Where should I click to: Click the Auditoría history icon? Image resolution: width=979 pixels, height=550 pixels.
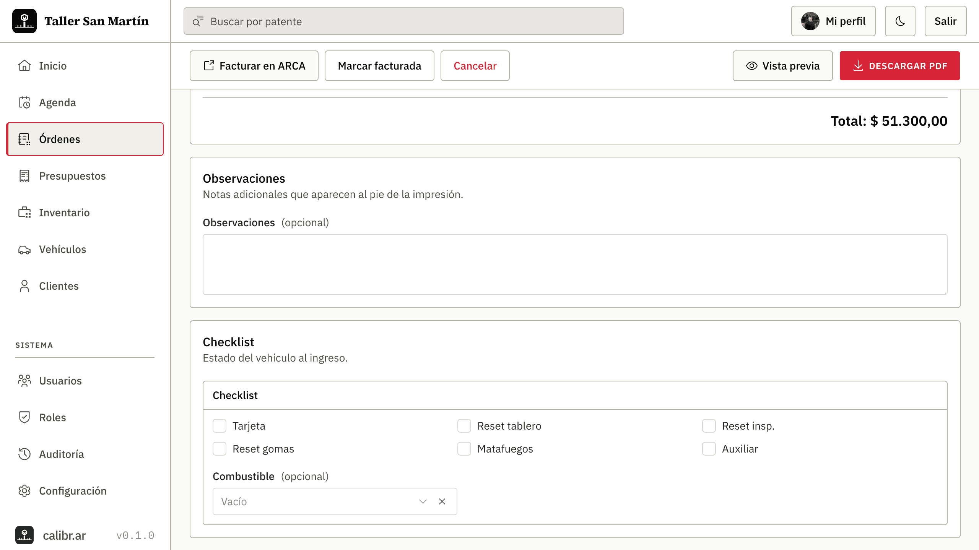[x=24, y=454]
